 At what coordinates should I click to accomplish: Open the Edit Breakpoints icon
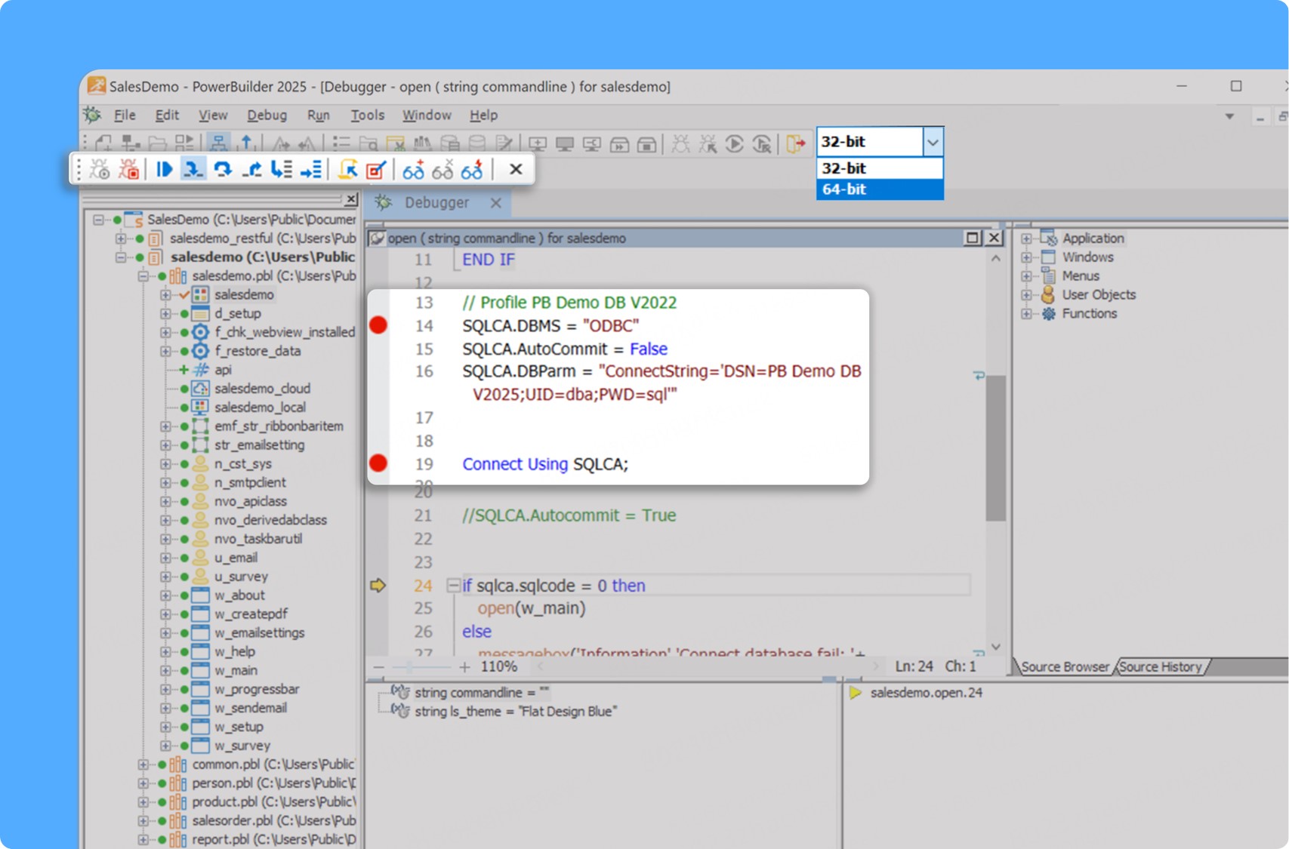tap(376, 169)
